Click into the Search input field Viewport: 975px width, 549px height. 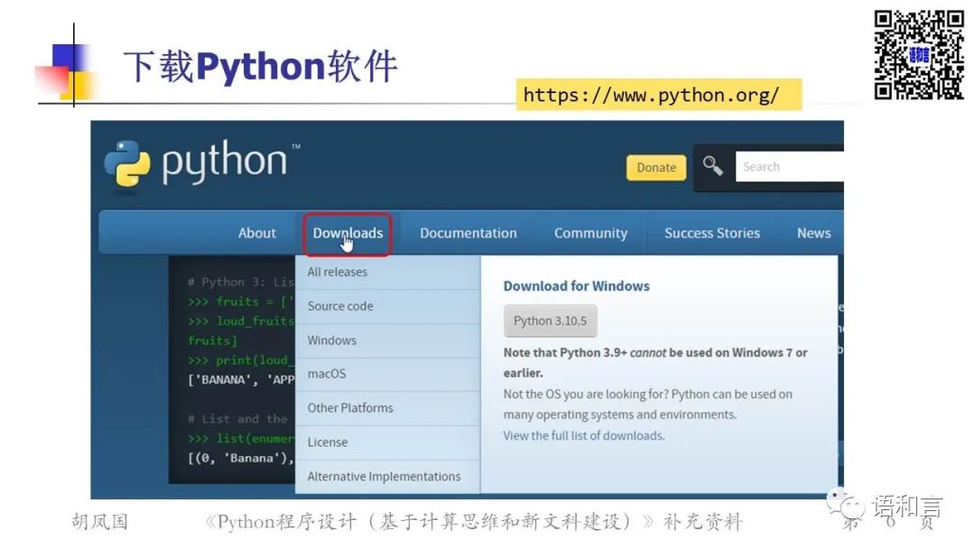[790, 167]
